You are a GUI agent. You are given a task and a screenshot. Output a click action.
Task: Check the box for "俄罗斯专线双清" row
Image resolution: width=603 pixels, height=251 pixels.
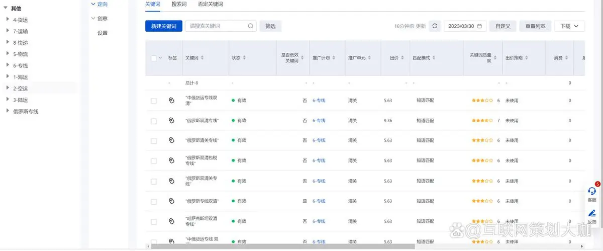click(154, 201)
